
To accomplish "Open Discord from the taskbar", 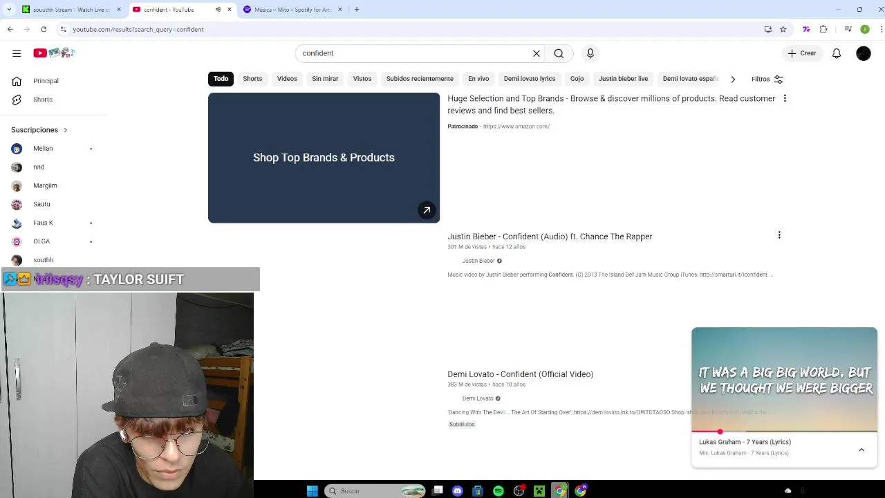I will [457, 491].
